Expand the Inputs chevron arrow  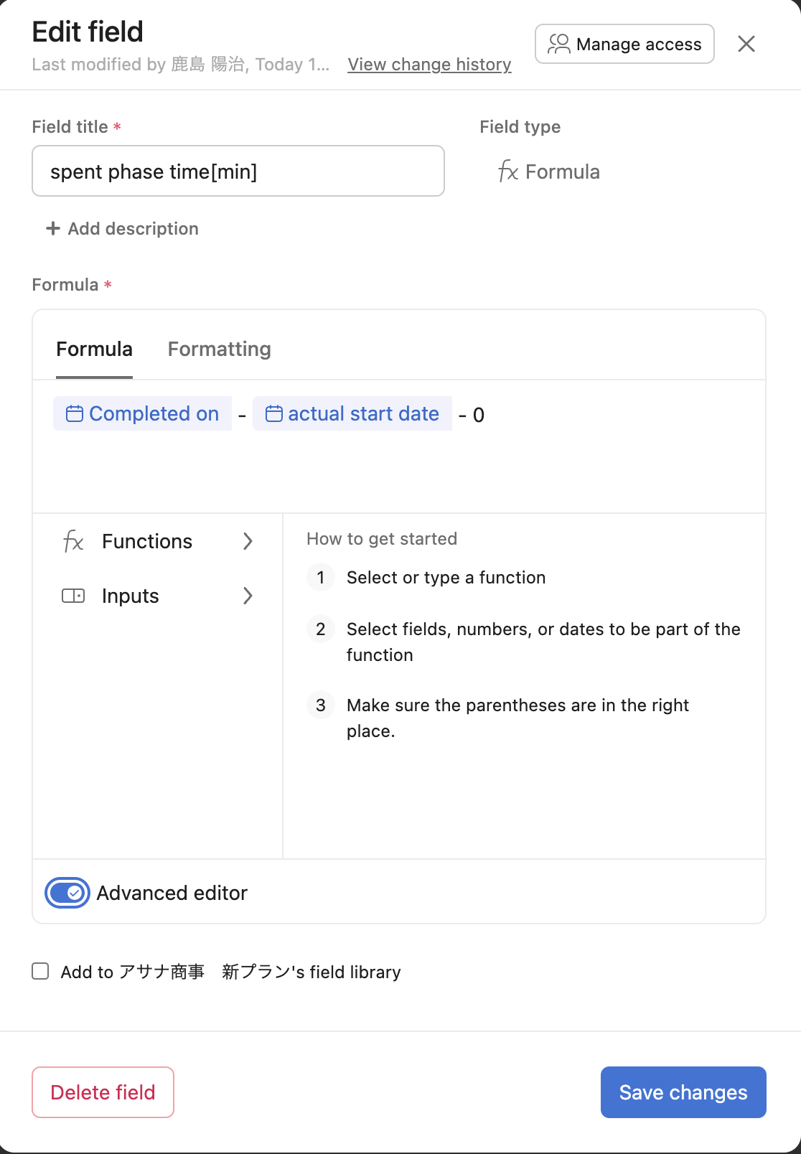point(248,596)
